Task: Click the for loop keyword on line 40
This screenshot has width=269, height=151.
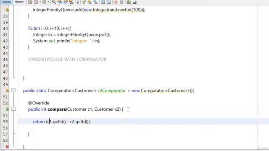Action: pos(31,28)
